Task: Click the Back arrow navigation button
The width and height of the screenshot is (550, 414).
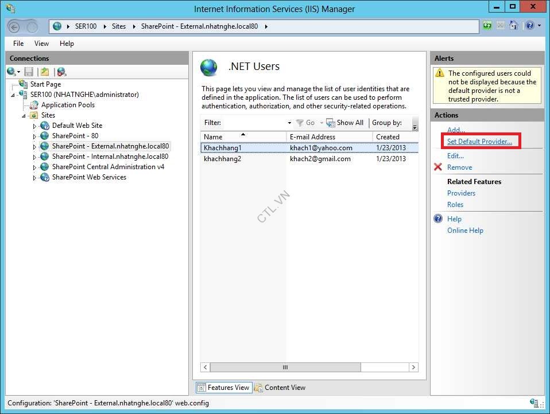Action: tap(14, 26)
